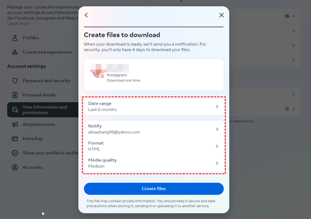Click the Accounts person icon

15,167
